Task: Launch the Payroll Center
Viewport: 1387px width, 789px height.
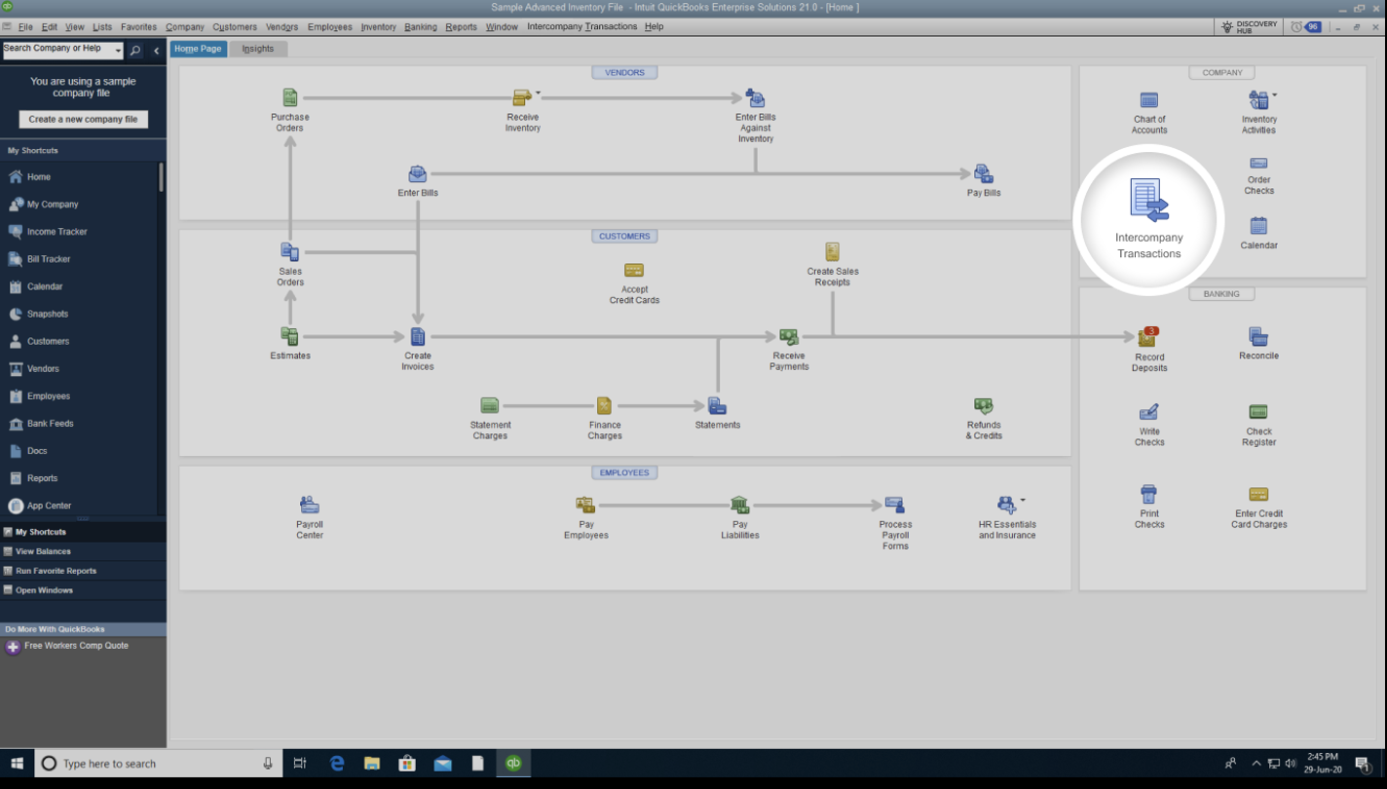Action: click(310, 505)
